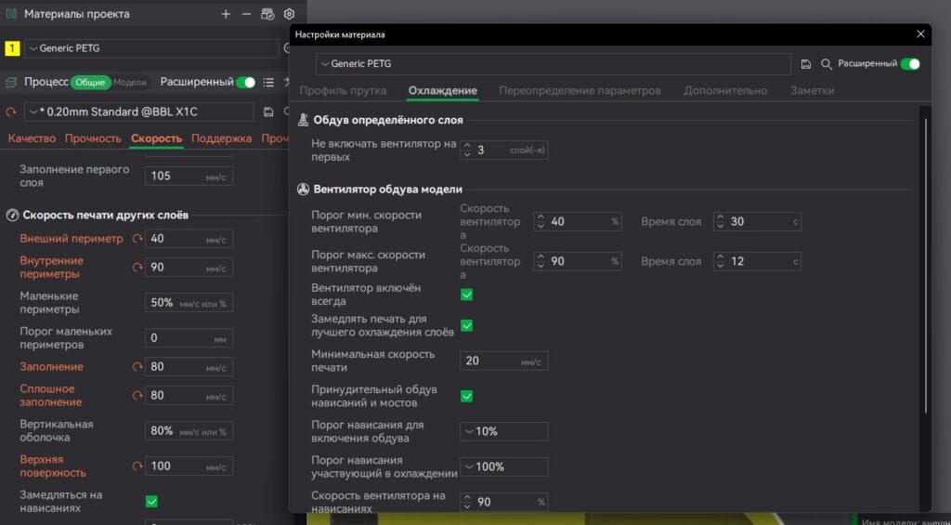This screenshot has height=525, width=951.
Task: Save the Generic PETG material preset in the dialog
Action: click(x=806, y=64)
